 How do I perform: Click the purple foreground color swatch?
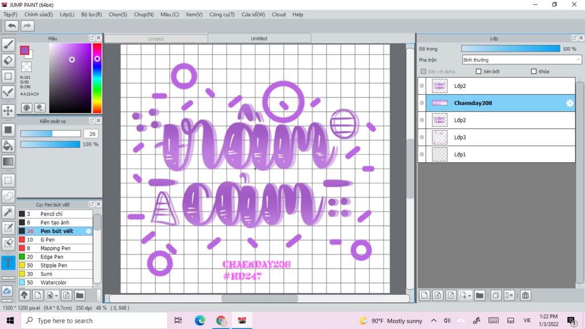[25, 50]
